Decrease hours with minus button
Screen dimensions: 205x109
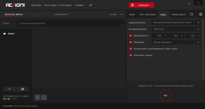[x=154, y=36]
